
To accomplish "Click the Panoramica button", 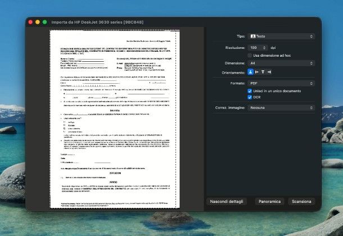I will tap(269, 201).
